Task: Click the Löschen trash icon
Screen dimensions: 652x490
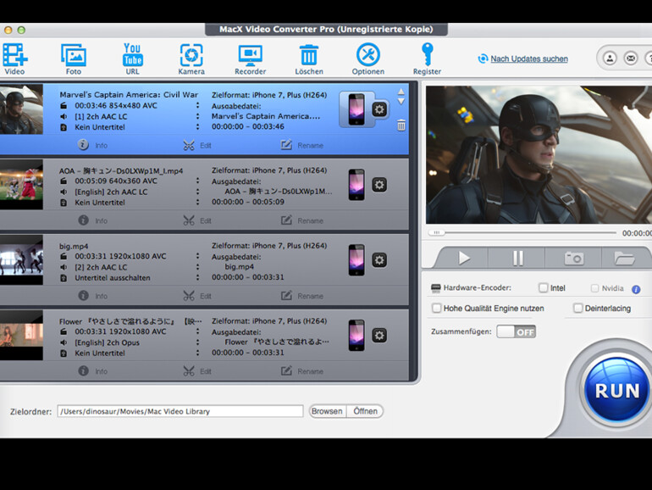Action: point(309,55)
